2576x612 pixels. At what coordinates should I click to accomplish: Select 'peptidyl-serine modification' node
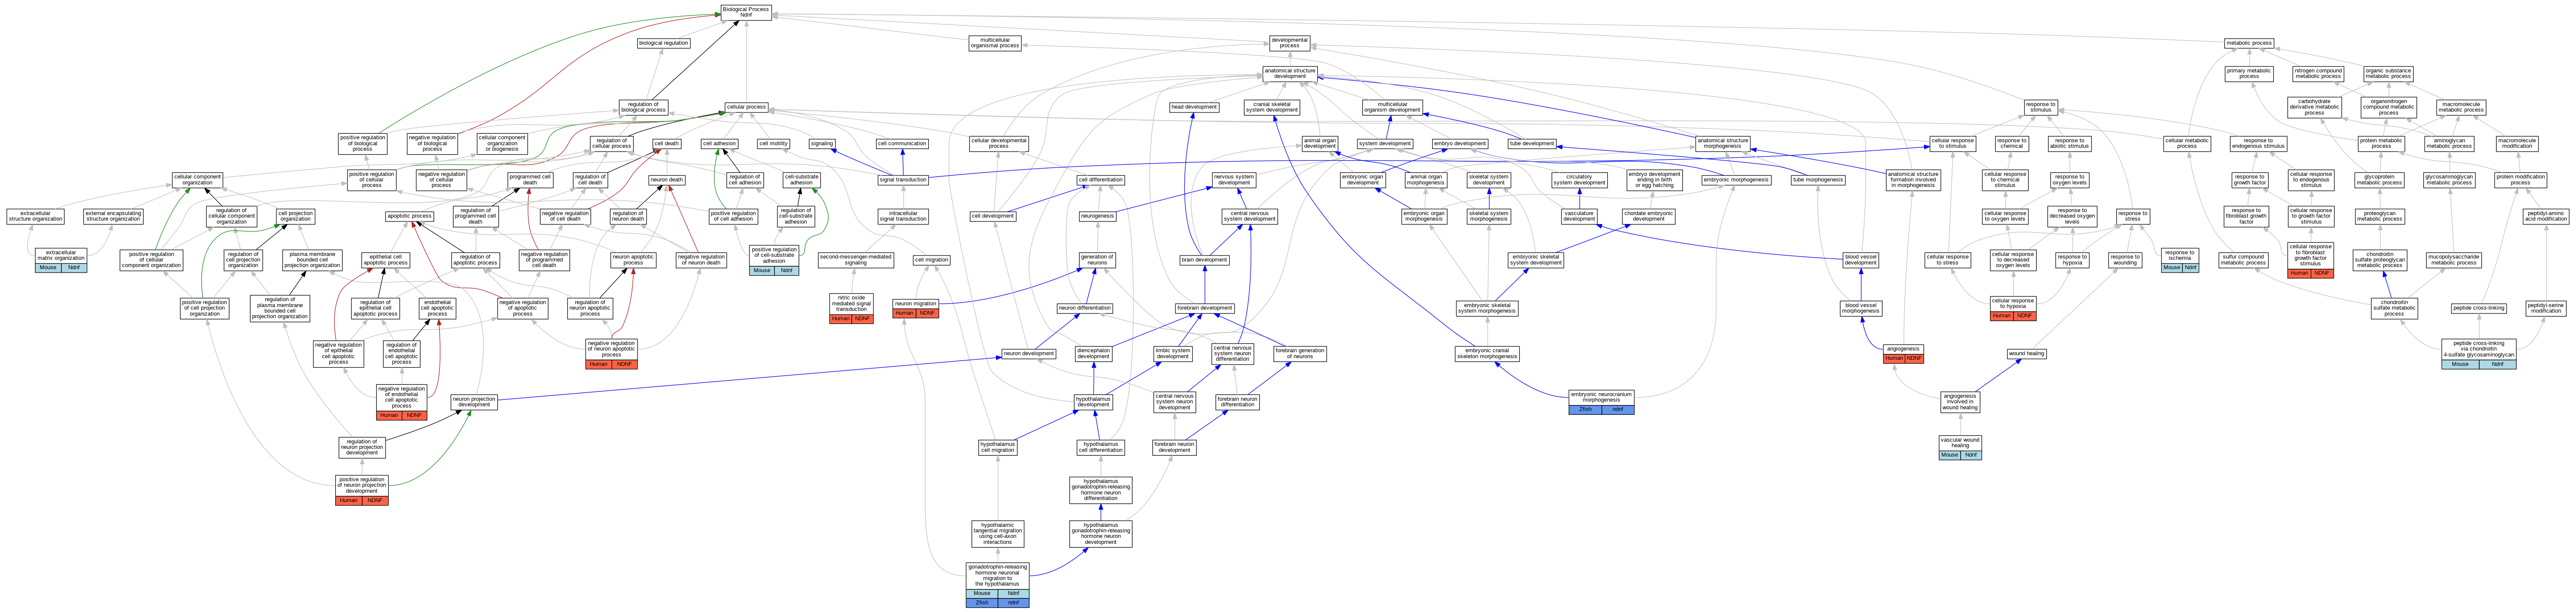(x=2545, y=307)
